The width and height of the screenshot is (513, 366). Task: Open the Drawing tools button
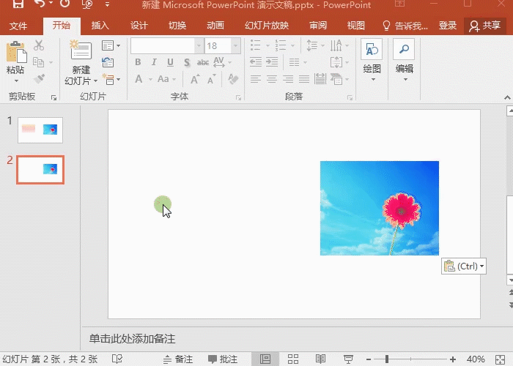pyautogui.click(x=372, y=50)
